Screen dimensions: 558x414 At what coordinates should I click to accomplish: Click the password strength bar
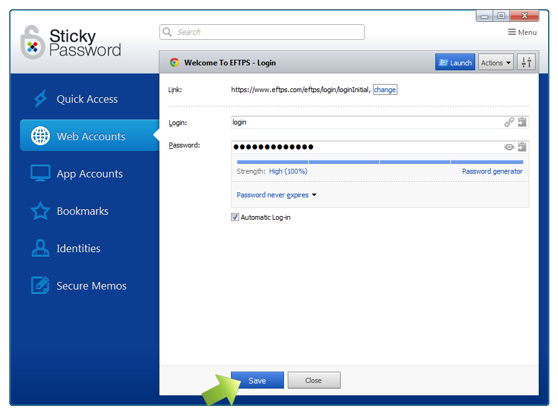point(380,162)
